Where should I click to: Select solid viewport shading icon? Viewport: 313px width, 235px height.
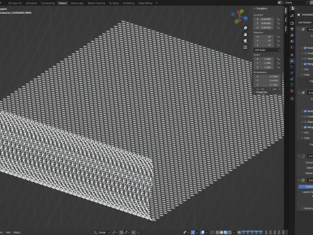[x=222, y=232]
